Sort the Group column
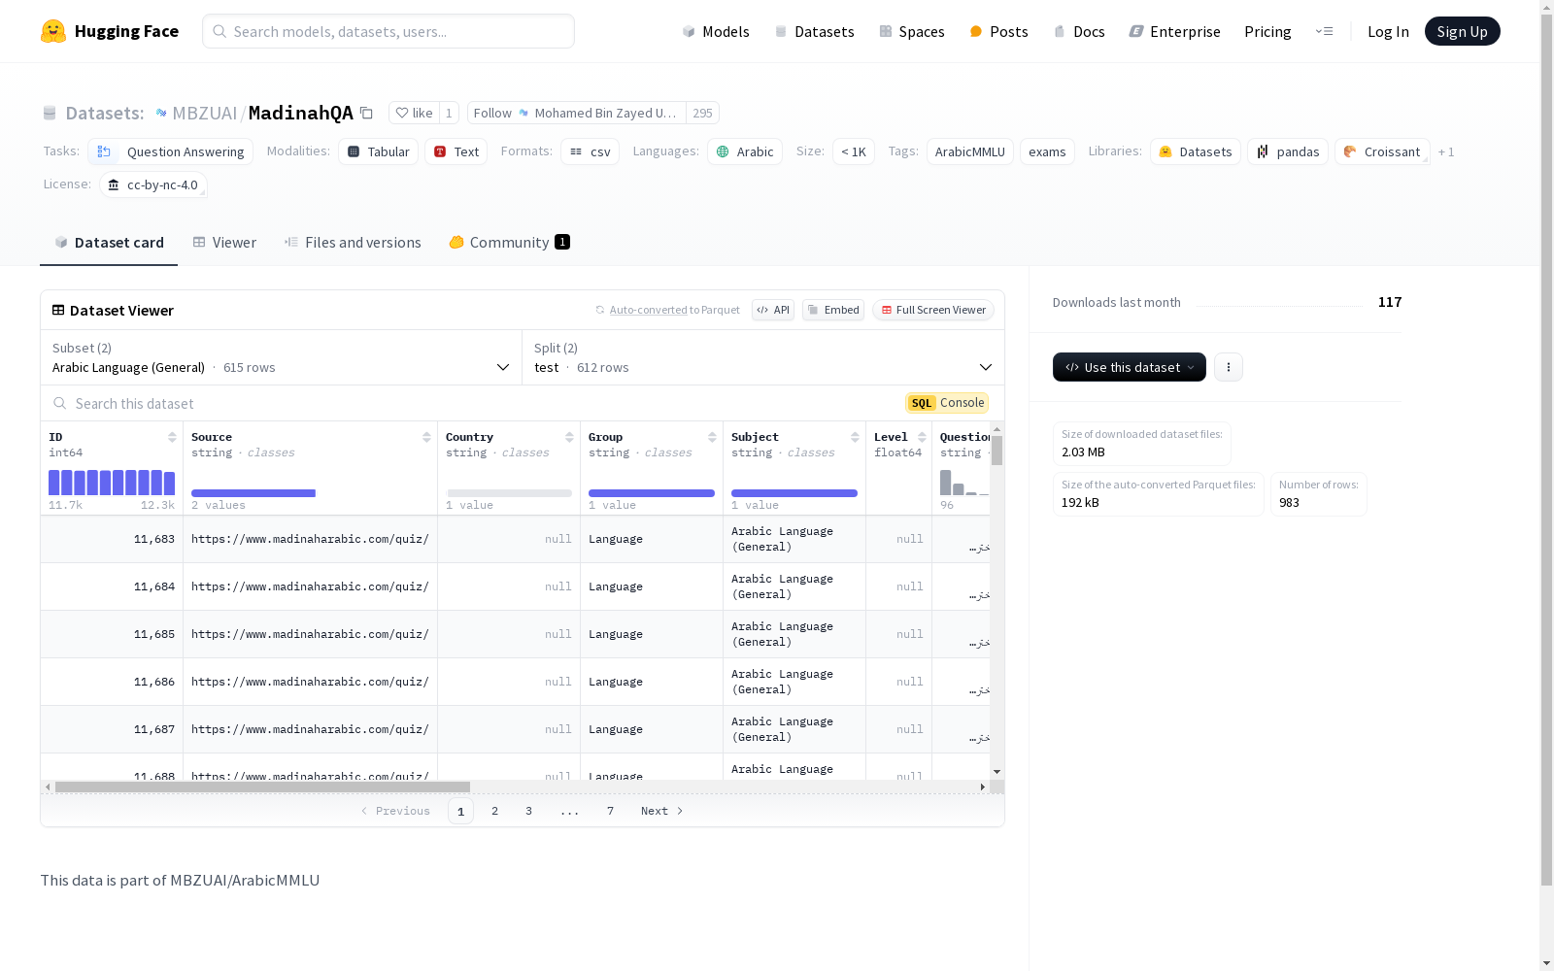 pos(712,437)
